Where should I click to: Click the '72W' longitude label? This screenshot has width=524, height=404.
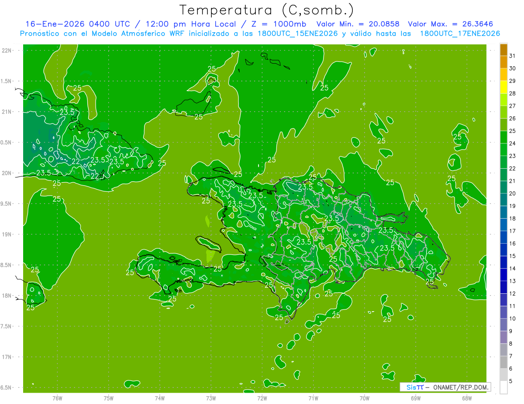click(262, 398)
